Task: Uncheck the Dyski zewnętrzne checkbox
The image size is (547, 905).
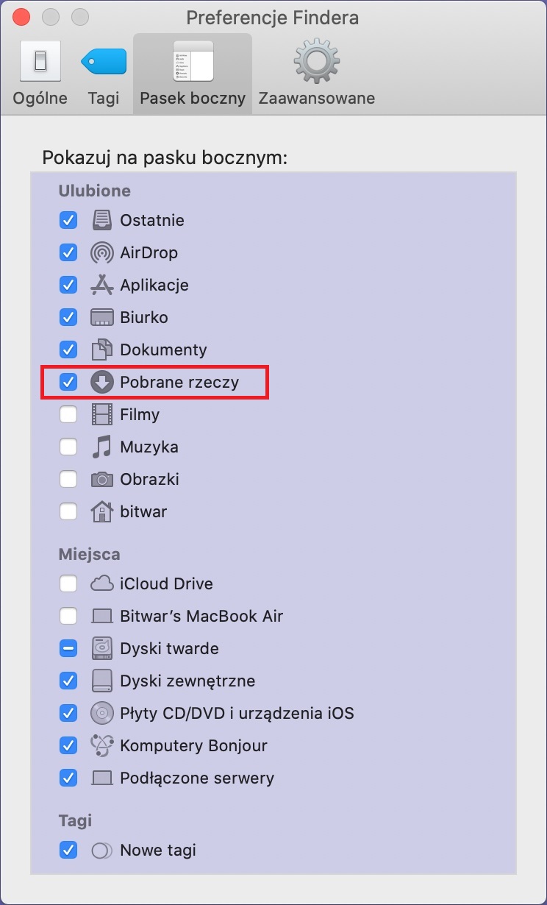Action: point(68,681)
